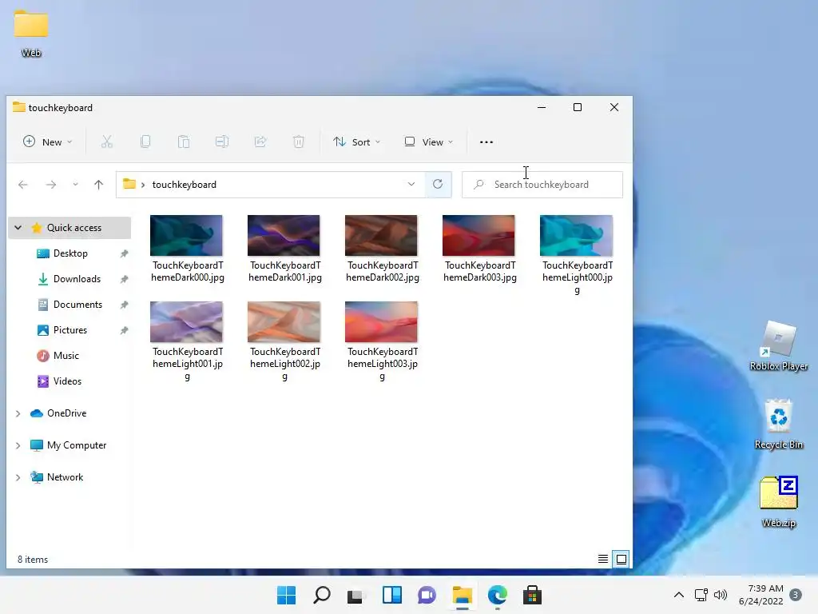Open Pictures in navigation pane
Image resolution: width=818 pixels, height=614 pixels.
(x=70, y=330)
